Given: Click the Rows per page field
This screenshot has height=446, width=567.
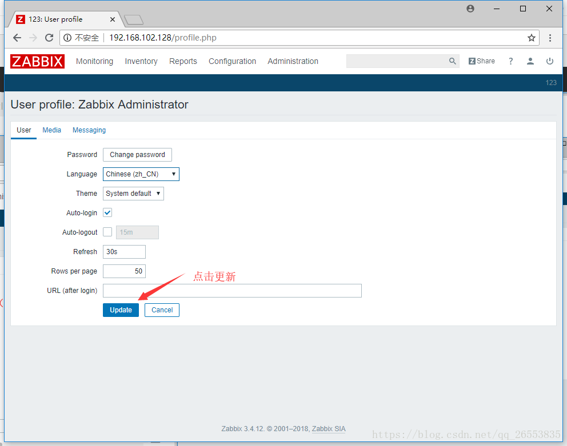Looking at the screenshot, I should point(124,271).
